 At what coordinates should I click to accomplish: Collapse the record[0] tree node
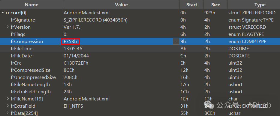[3, 13]
